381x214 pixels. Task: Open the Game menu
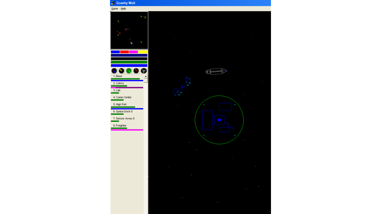pyautogui.click(x=114, y=9)
